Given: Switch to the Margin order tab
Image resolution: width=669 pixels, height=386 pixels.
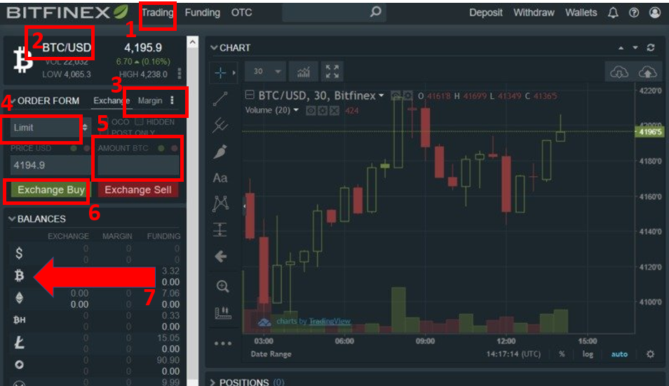Looking at the screenshot, I should (150, 101).
